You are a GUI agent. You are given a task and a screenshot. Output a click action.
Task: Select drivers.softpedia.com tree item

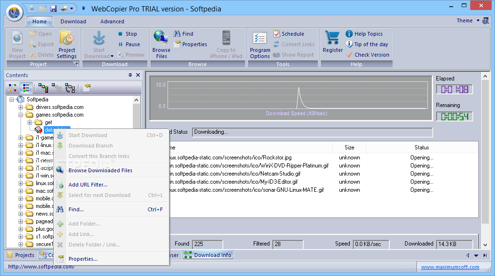tap(59, 107)
